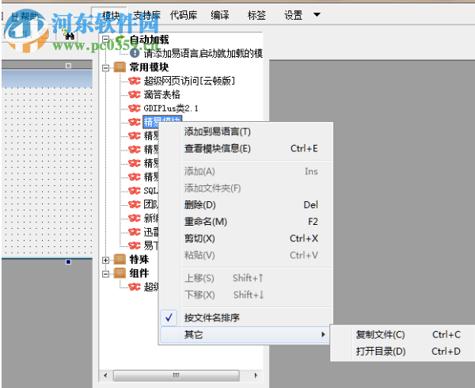This screenshot has width=475, height=388.
Task: Click the blue resize handle below form
Action: pyautogui.click(x=68, y=261)
